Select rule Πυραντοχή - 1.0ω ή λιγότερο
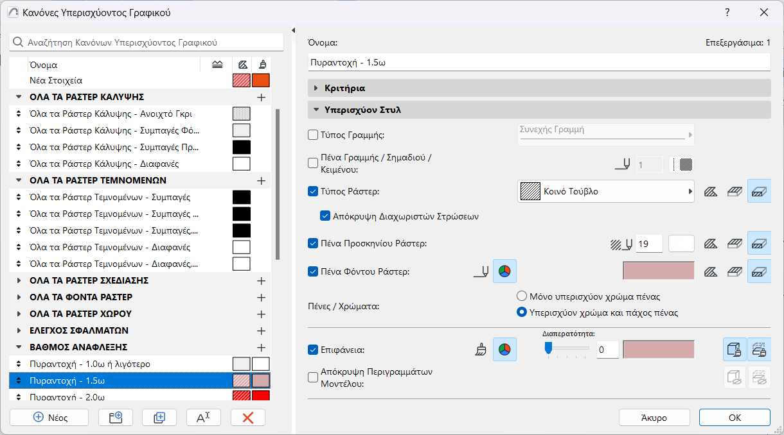Image resolution: width=784 pixels, height=435 pixels. click(90, 364)
